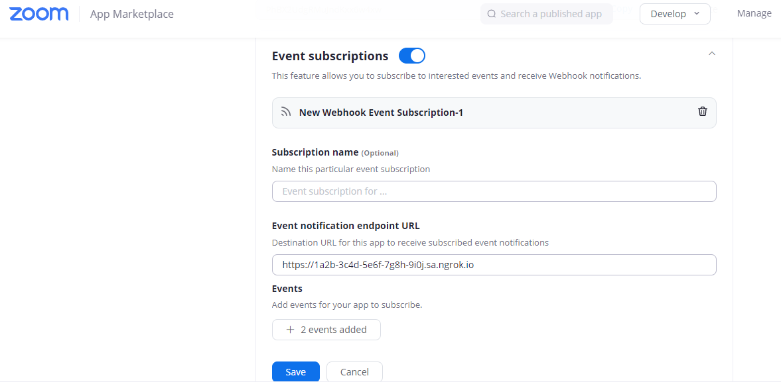
Task: Select Manage in the top navigation
Action: tap(754, 13)
